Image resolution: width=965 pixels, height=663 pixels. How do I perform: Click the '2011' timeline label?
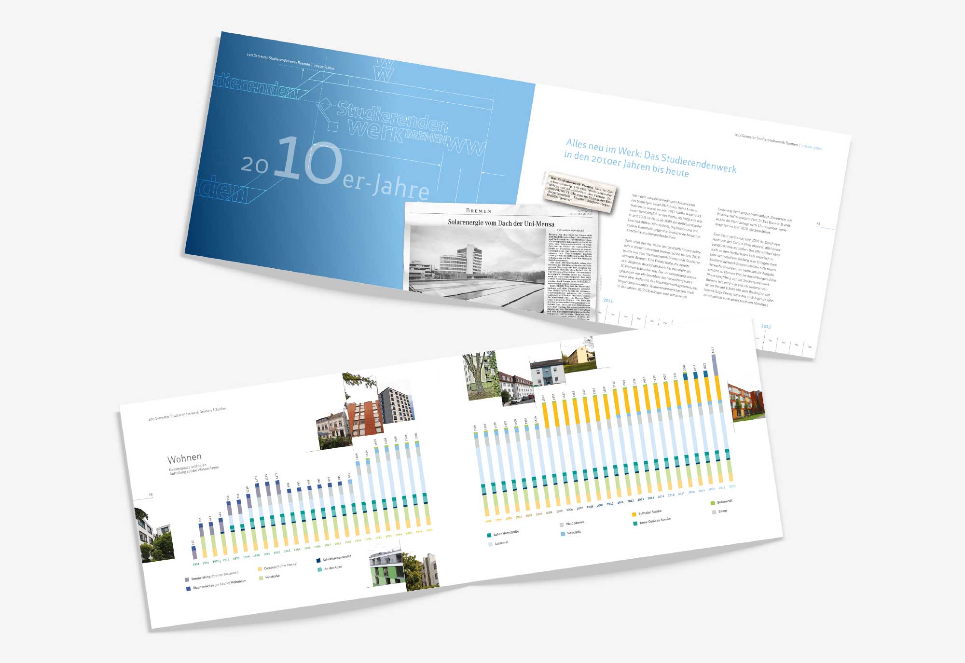click(608, 301)
